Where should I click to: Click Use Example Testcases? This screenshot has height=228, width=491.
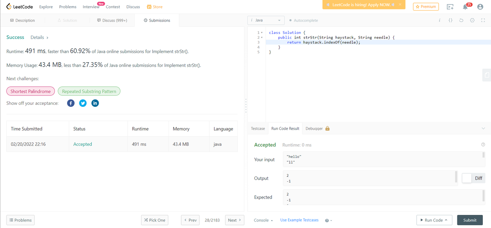299,220
